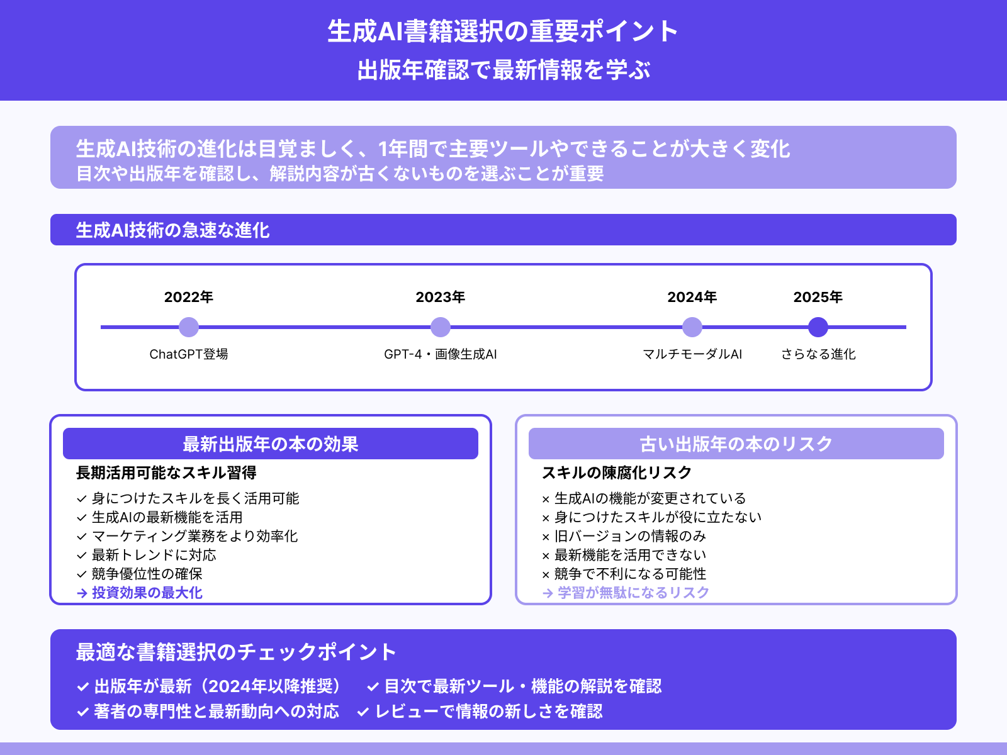
Task: Click the 2022年 year label
Action: [x=189, y=297]
